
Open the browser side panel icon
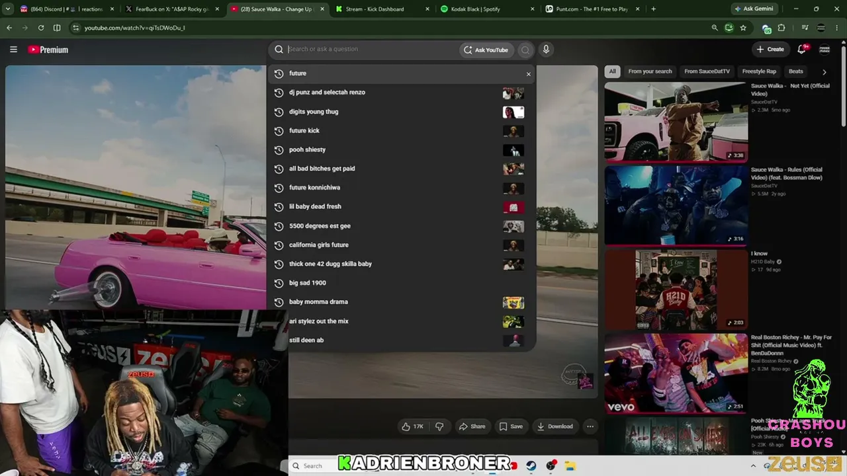pos(57,28)
